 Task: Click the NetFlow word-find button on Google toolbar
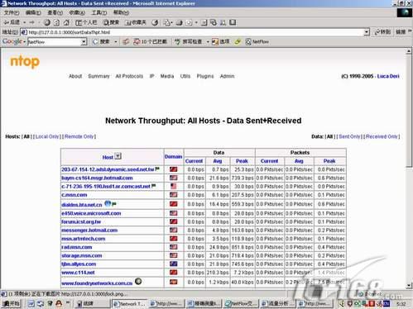257,41
